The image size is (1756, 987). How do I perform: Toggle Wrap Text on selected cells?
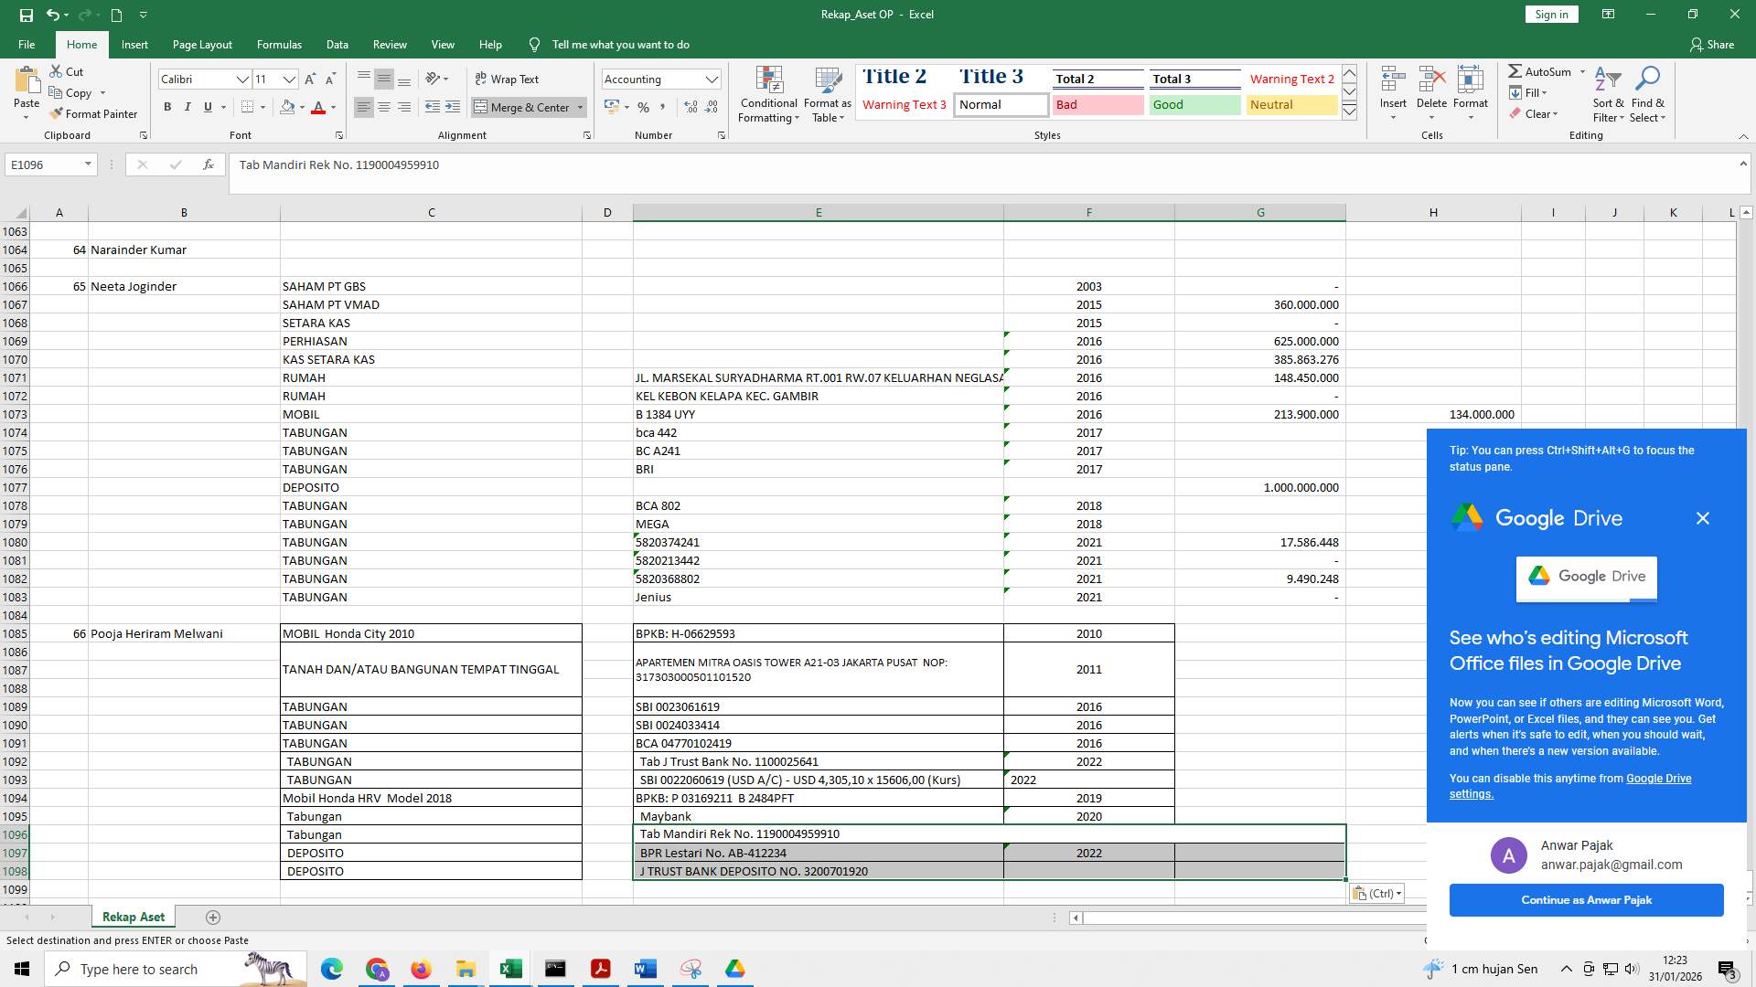coord(509,79)
